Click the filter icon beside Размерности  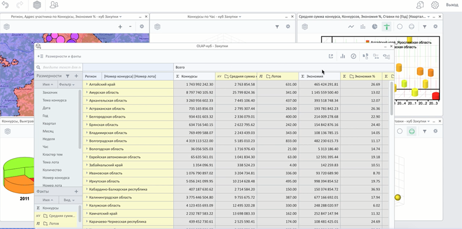pos(68,76)
